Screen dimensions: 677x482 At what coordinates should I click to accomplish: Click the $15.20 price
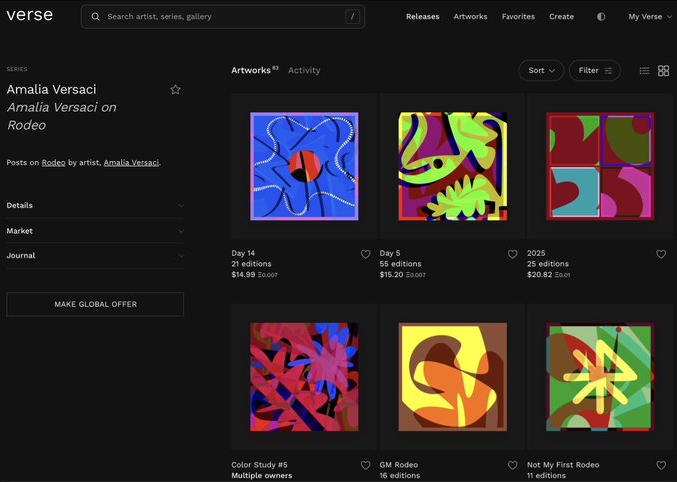coord(391,275)
